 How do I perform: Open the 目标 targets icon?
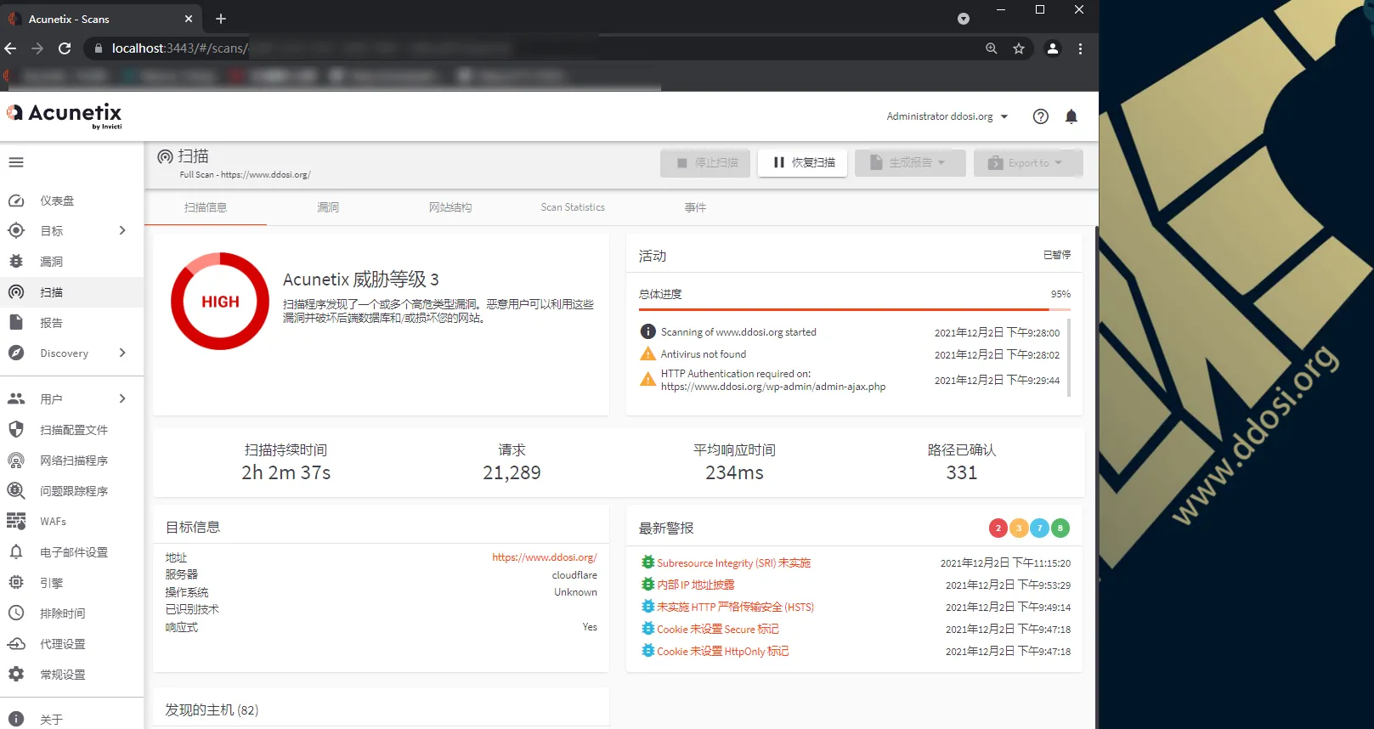[x=16, y=231]
